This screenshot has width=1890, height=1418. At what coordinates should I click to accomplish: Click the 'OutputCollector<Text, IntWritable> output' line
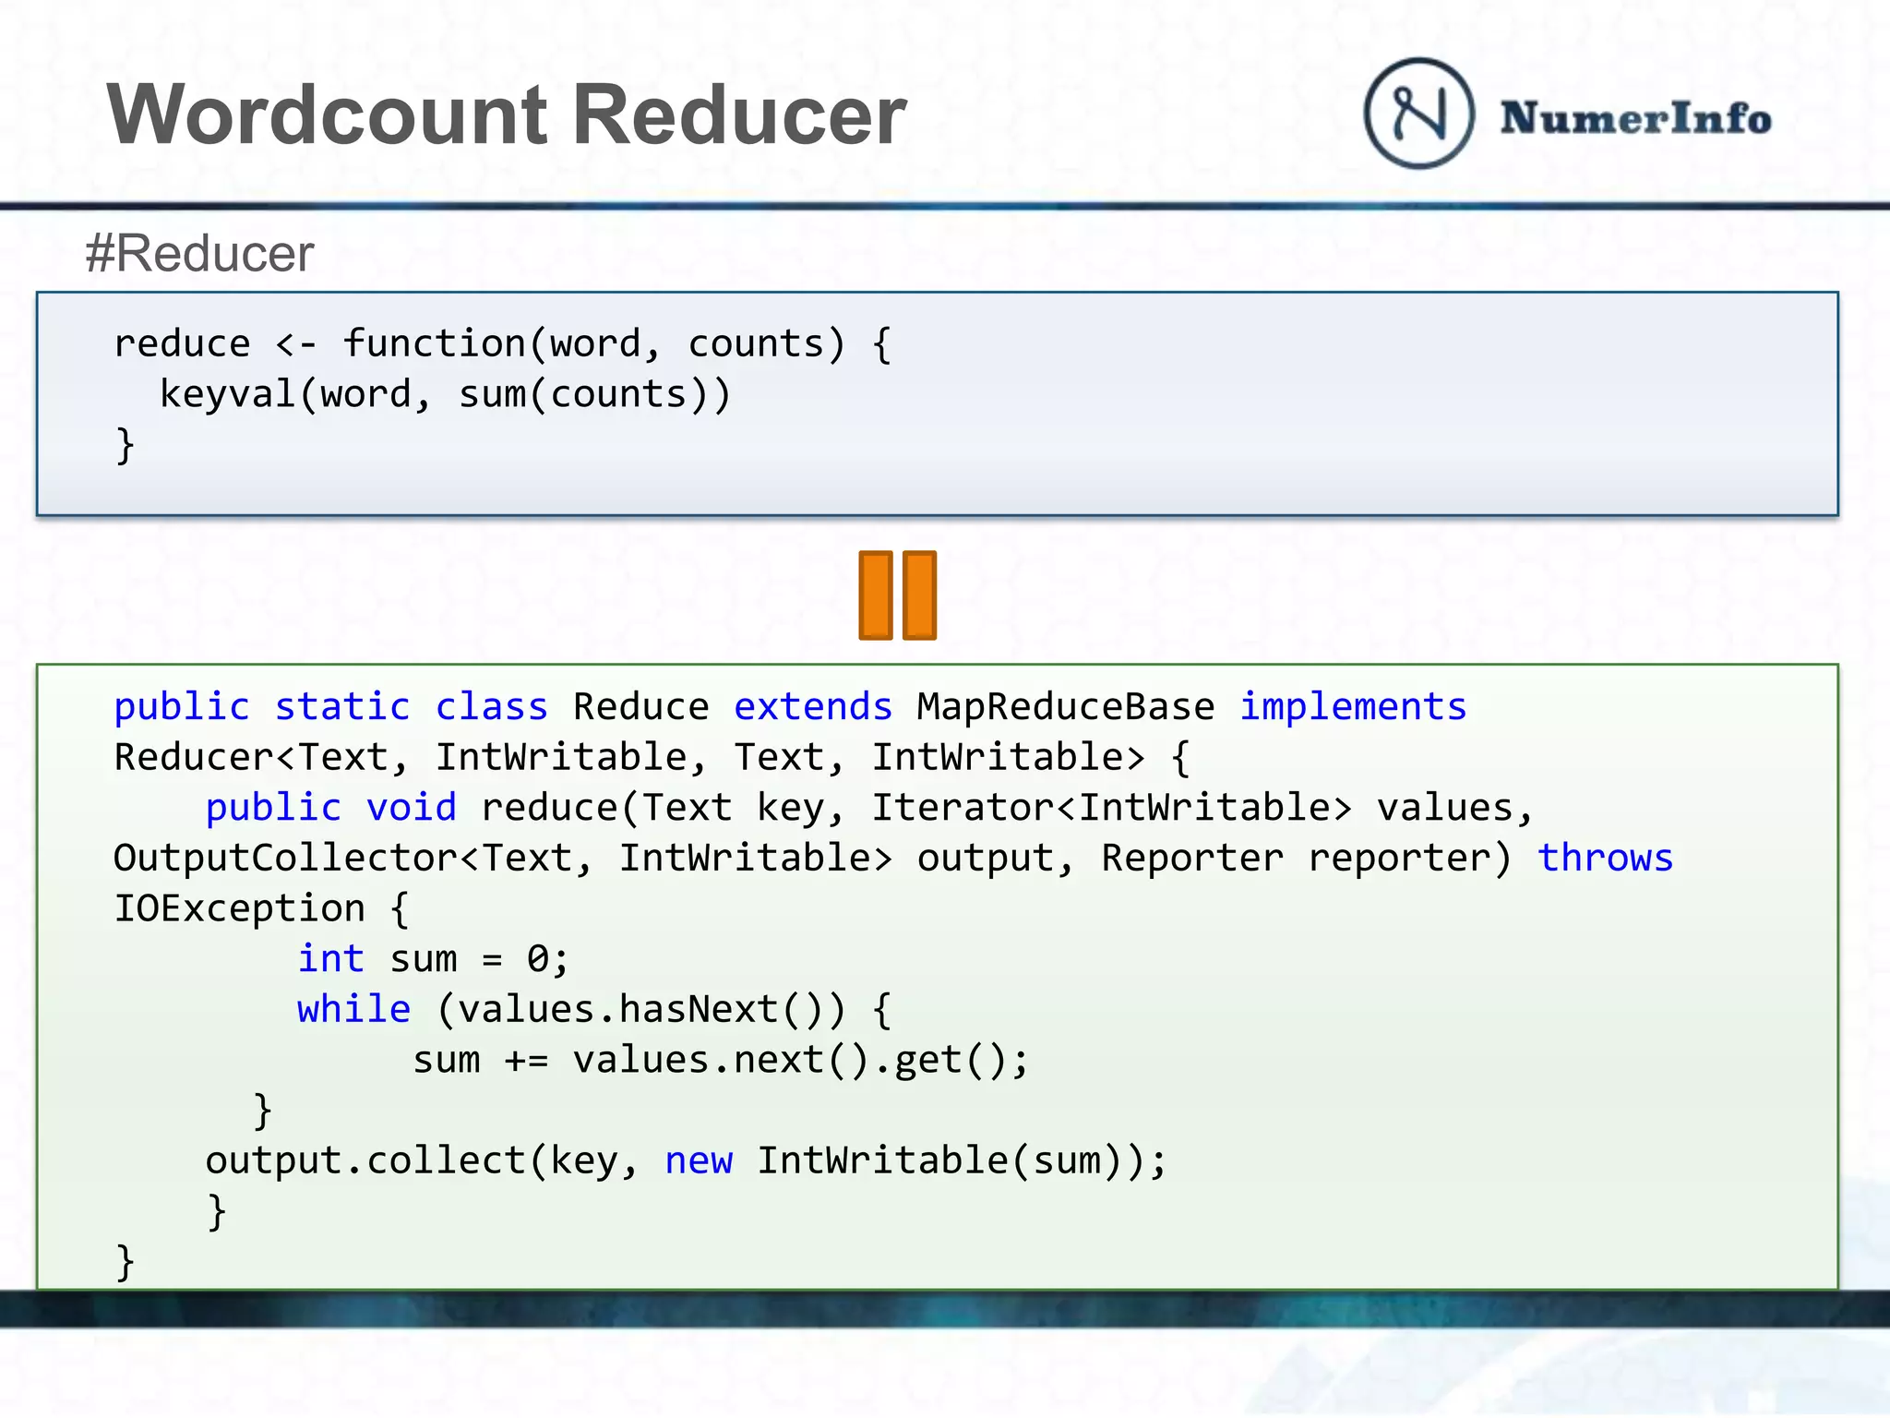point(893,859)
